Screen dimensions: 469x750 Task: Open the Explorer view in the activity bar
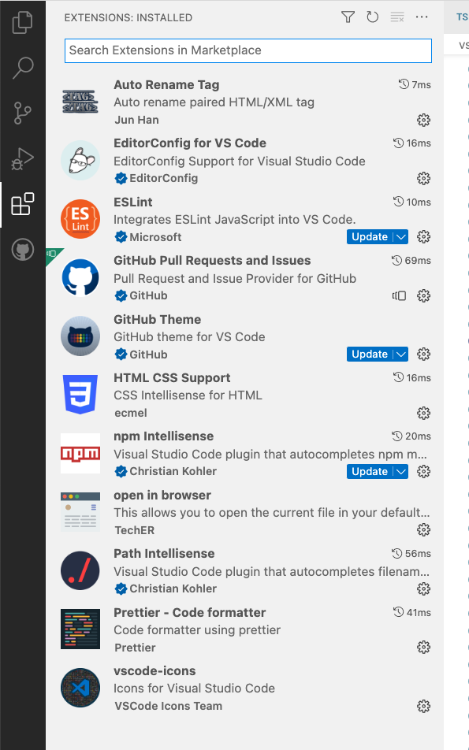22,24
